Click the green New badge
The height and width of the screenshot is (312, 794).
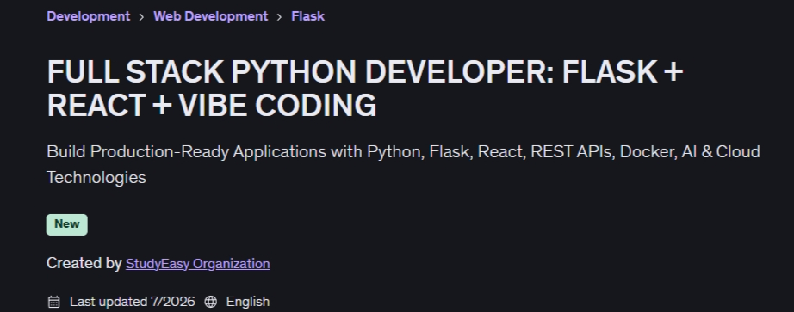(x=67, y=224)
